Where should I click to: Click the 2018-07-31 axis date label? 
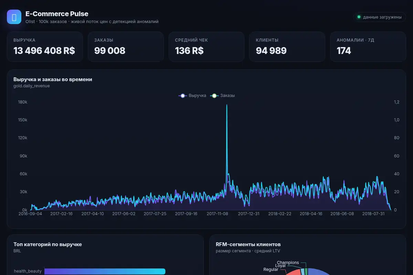(373, 213)
